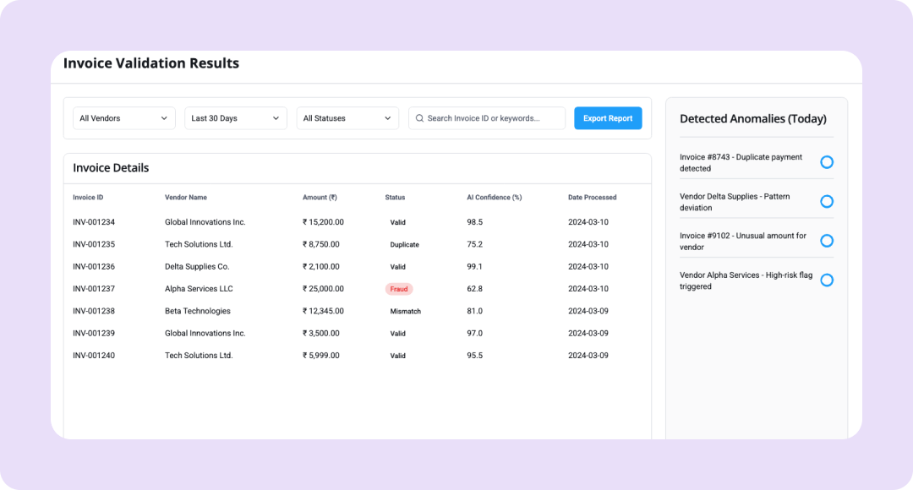Focus the Search Invoice ID field
The width and height of the screenshot is (913, 490).
point(493,118)
